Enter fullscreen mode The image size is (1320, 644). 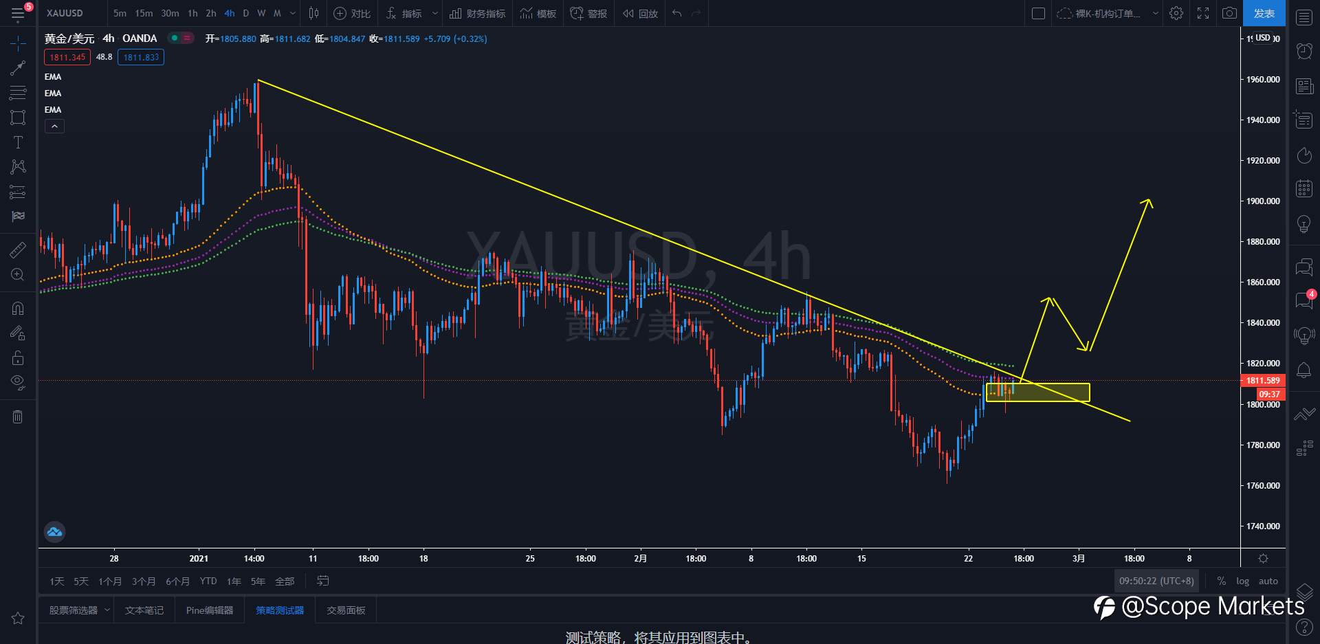pyautogui.click(x=1203, y=13)
